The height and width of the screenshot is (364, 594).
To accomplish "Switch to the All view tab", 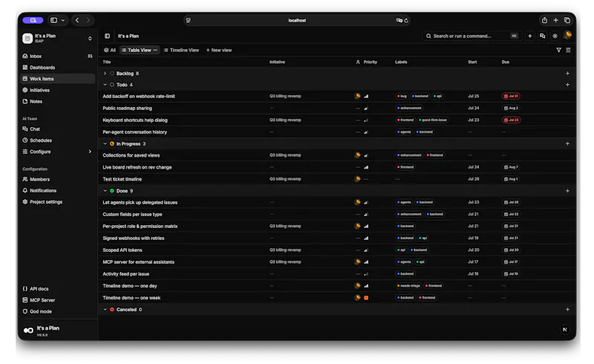I will 110,50.
